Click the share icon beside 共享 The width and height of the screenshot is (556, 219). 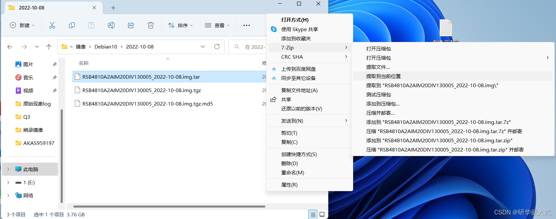[x=273, y=99]
